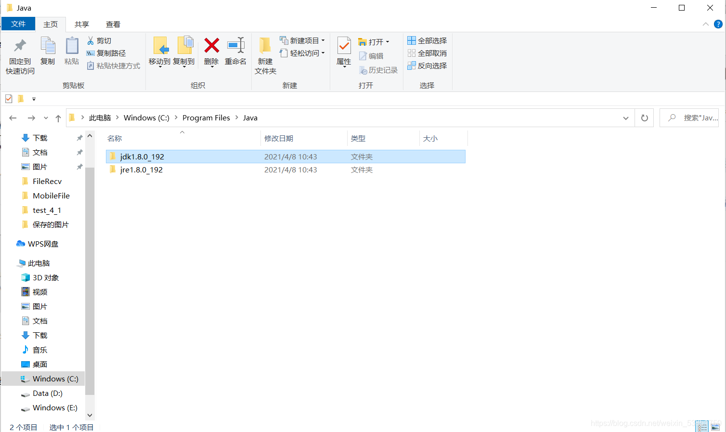Select the jre1.8.0_192 folder
The width and height of the screenshot is (726, 432).
(x=285, y=170)
